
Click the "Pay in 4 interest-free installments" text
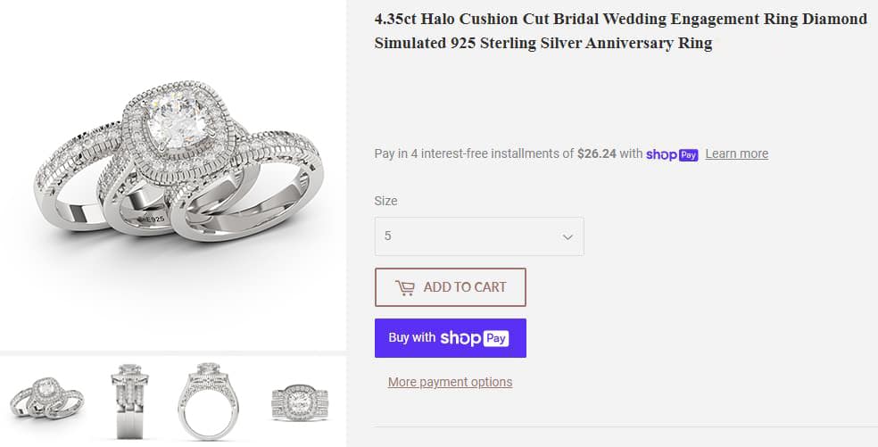(474, 153)
